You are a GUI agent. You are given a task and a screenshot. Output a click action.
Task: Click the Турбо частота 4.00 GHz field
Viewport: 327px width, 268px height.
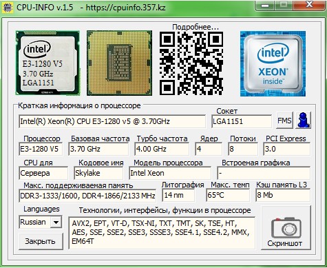pos(162,149)
